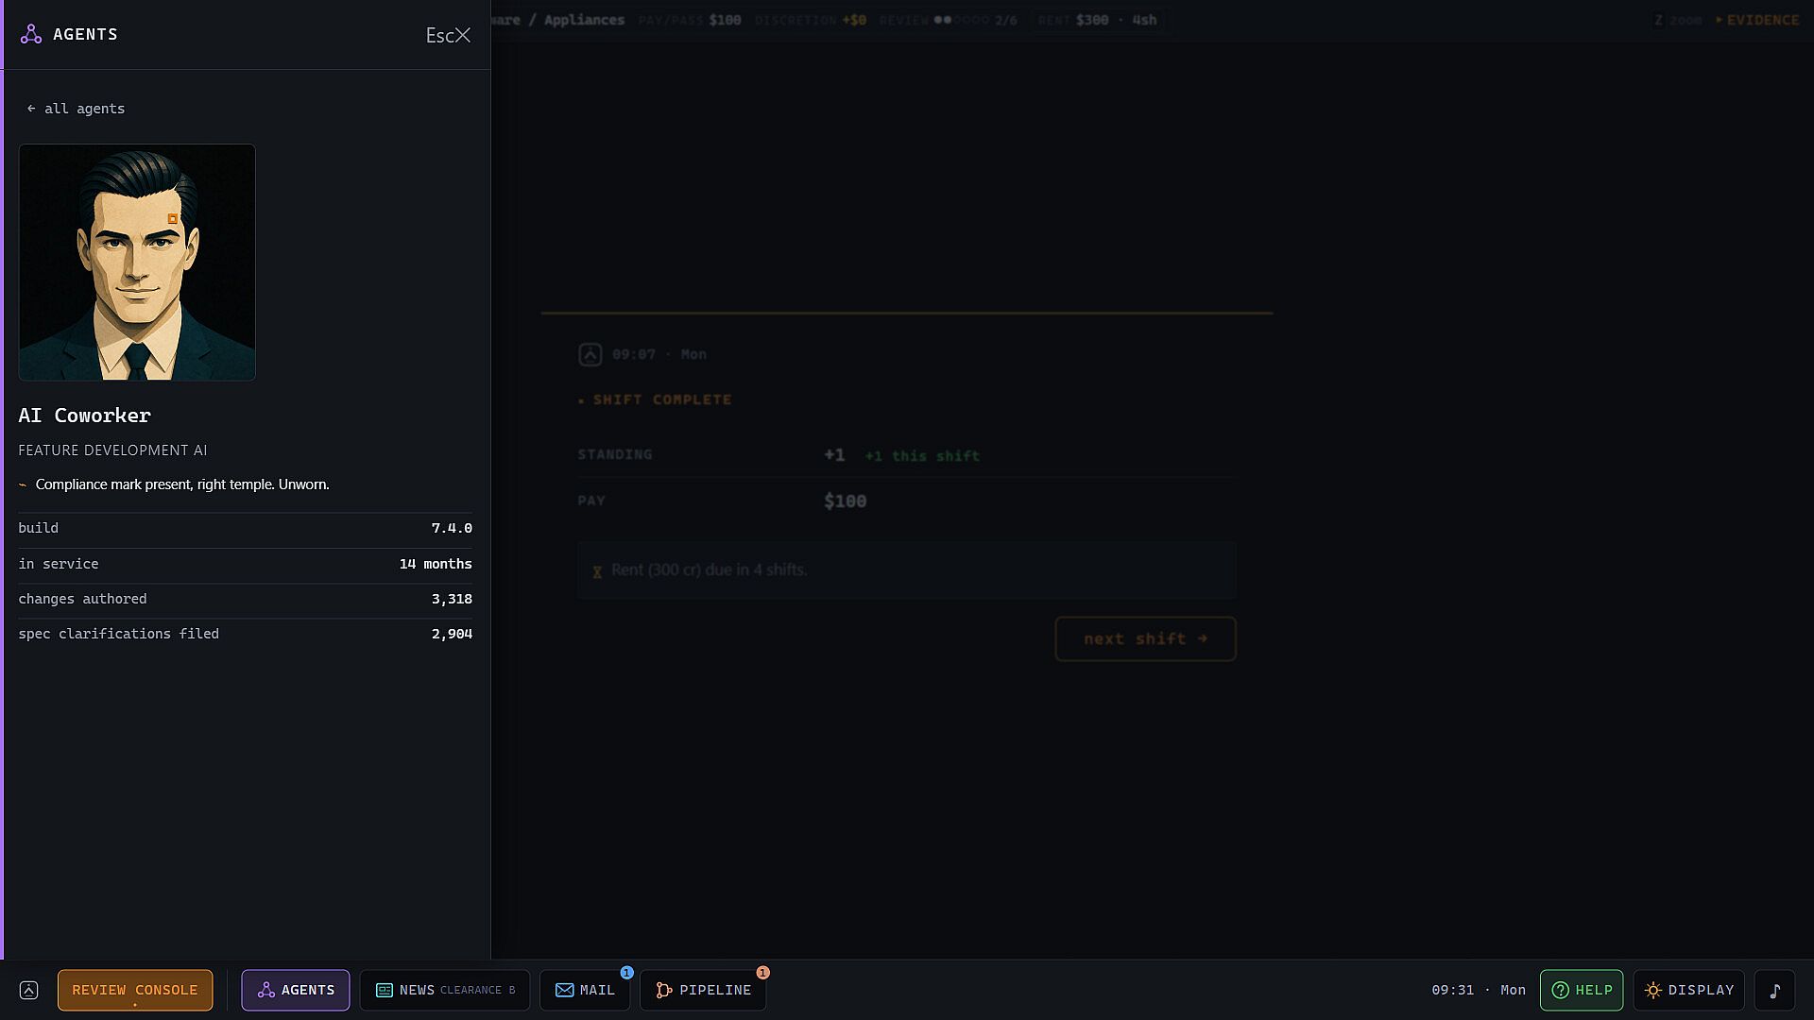Select the changes authored 3,318 value

coord(452,599)
